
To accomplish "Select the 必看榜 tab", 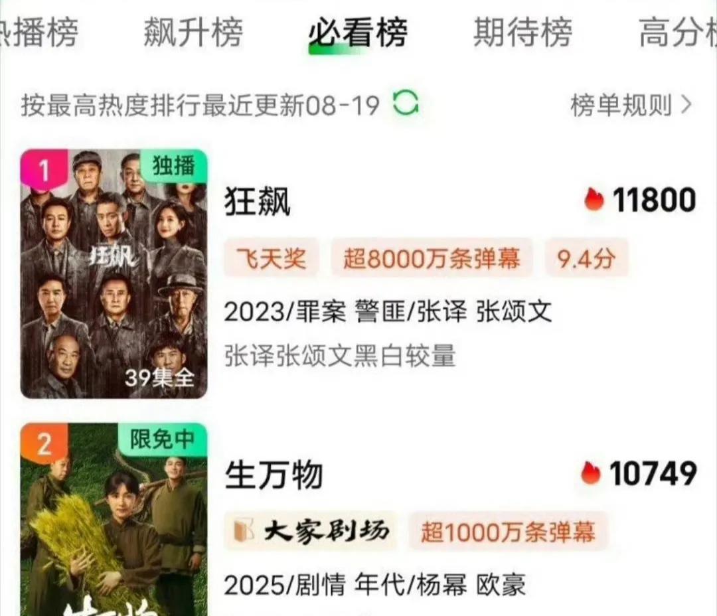I will [358, 33].
